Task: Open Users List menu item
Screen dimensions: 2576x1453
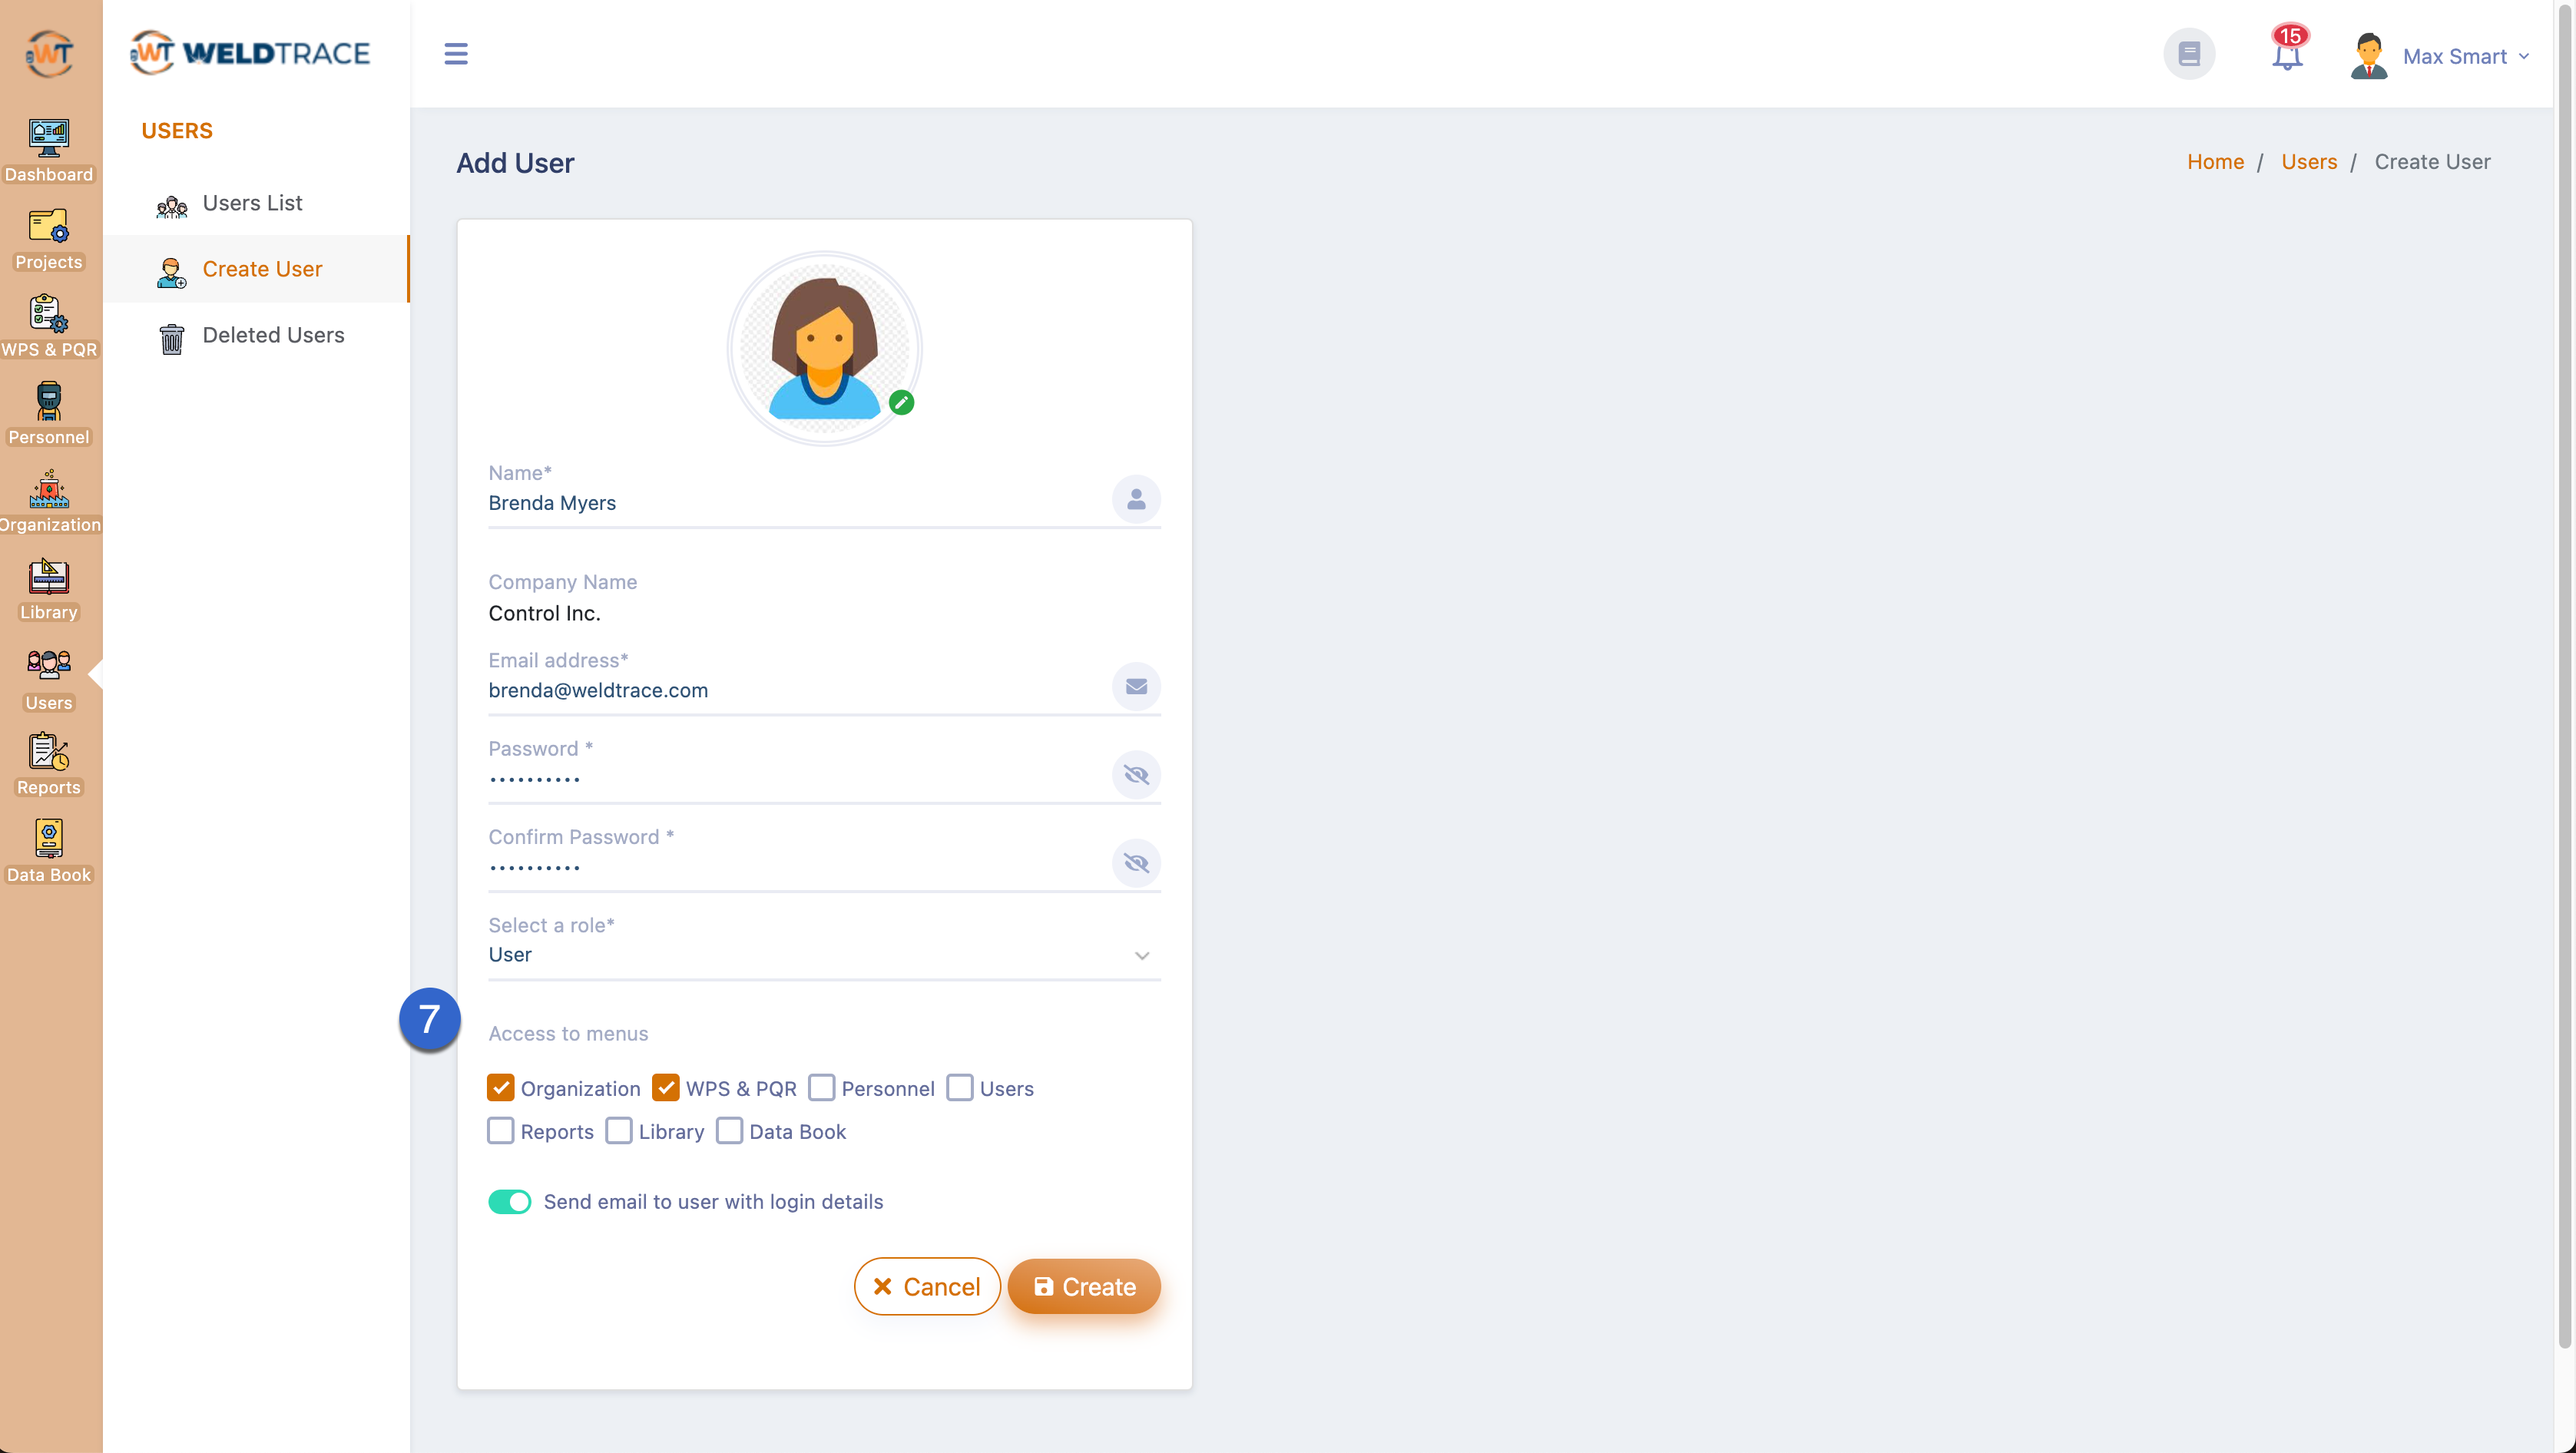Action: pos(256,203)
